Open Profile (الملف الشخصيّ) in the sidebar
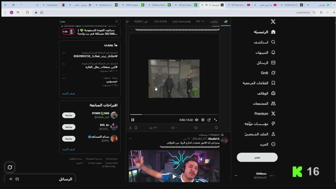 [x=260, y=134]
